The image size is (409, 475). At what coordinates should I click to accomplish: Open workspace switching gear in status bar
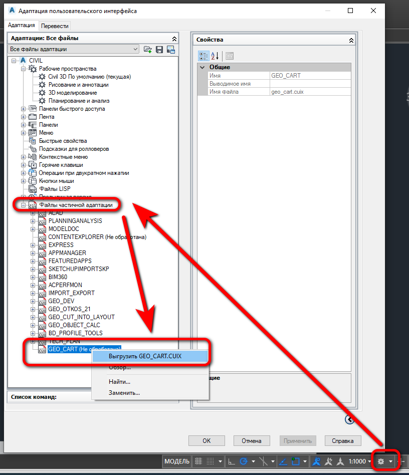381,461
